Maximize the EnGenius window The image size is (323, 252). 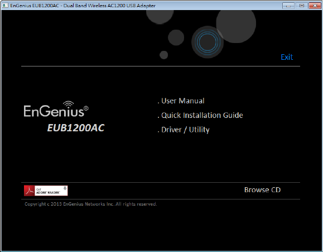click(x=302, y=6)
